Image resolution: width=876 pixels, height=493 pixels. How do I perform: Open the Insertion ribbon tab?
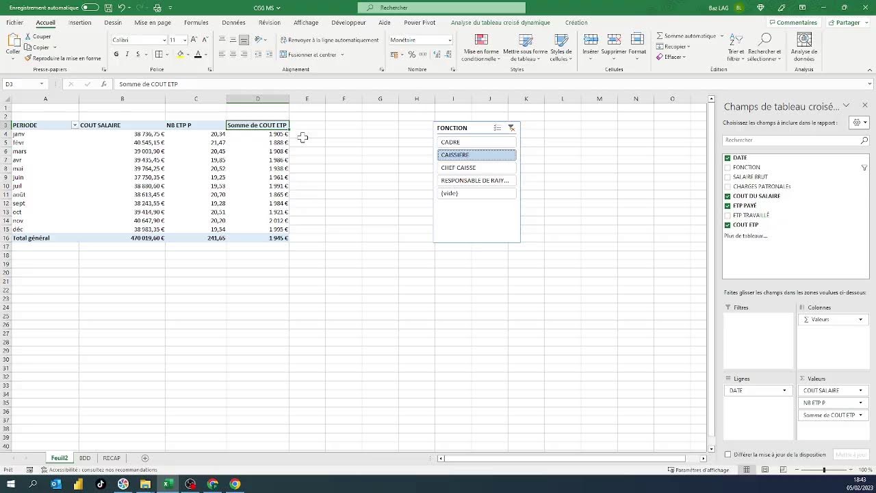click(80, 23)
